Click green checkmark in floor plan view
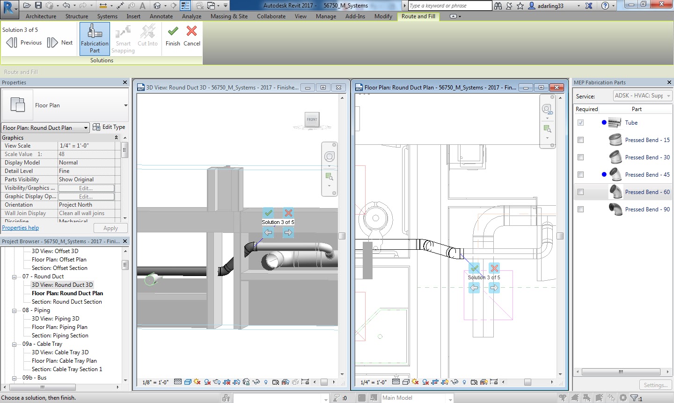The image size is (674, 403). pos(475,268)
